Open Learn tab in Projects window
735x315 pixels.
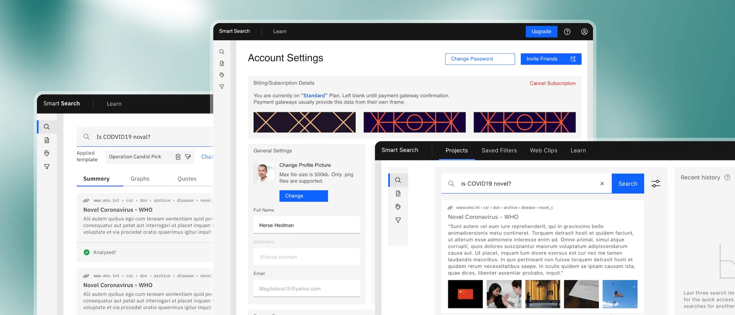tap(578, 150)
